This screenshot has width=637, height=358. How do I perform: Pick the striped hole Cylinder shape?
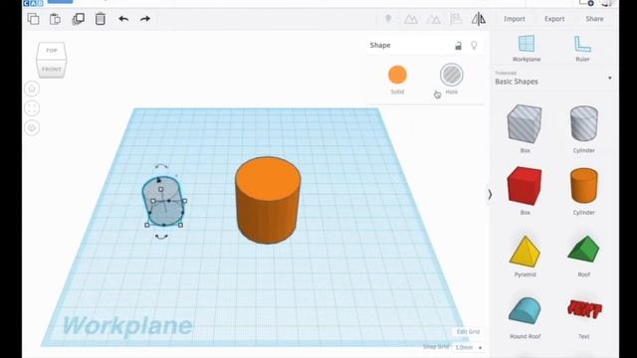point(584,123)
